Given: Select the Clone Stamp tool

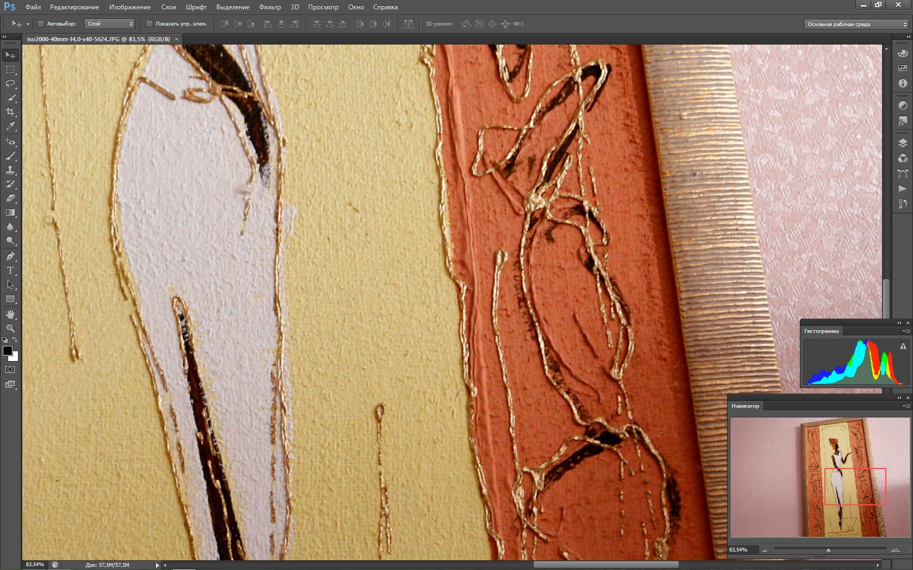Looking at the screenshot, I should (x=10, y=170).
